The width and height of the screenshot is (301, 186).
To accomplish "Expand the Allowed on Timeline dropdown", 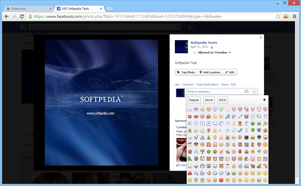I will click(214, 52).
